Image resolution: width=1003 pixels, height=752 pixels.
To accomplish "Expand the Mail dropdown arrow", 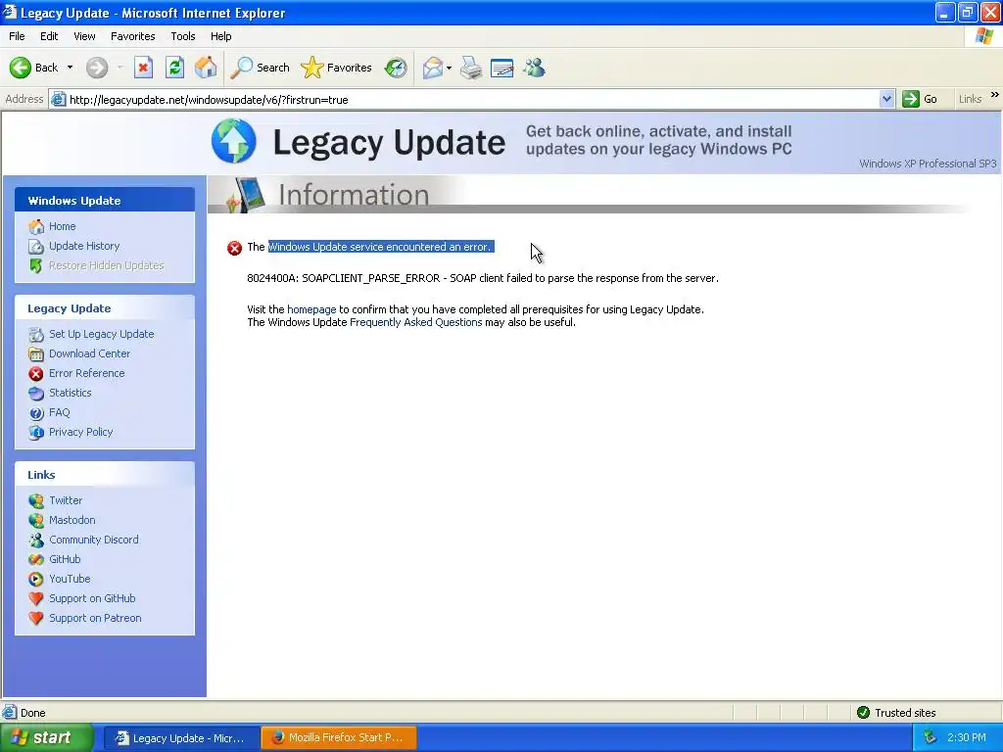I will [x=449, y=68].
